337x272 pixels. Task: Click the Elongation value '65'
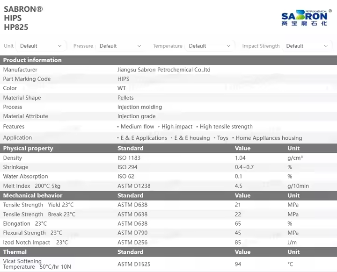pyautogui.click(x=238, y=224)
